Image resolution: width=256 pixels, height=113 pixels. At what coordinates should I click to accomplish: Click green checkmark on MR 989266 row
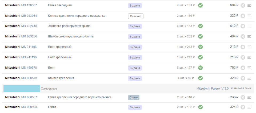200,36
